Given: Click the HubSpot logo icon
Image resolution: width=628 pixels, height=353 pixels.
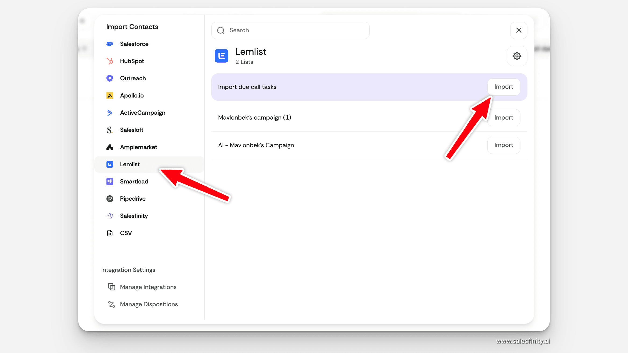Looking at the screenshot, I should [x=110, y=61].
